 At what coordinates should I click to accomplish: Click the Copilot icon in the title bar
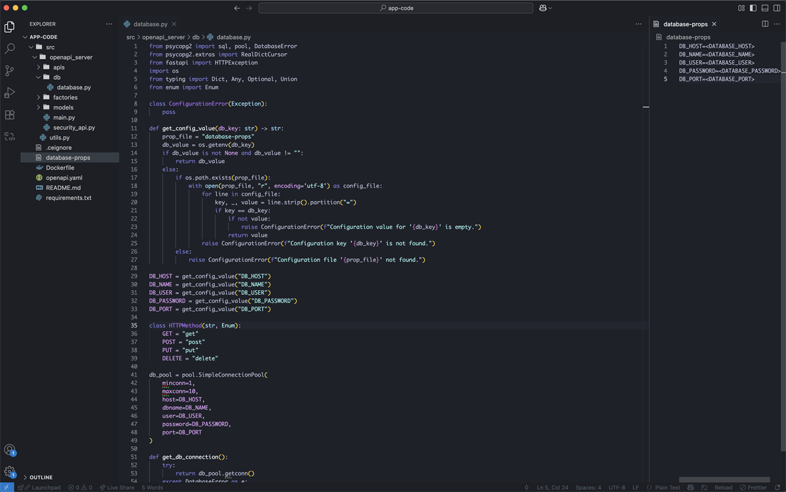pos(543,8)
